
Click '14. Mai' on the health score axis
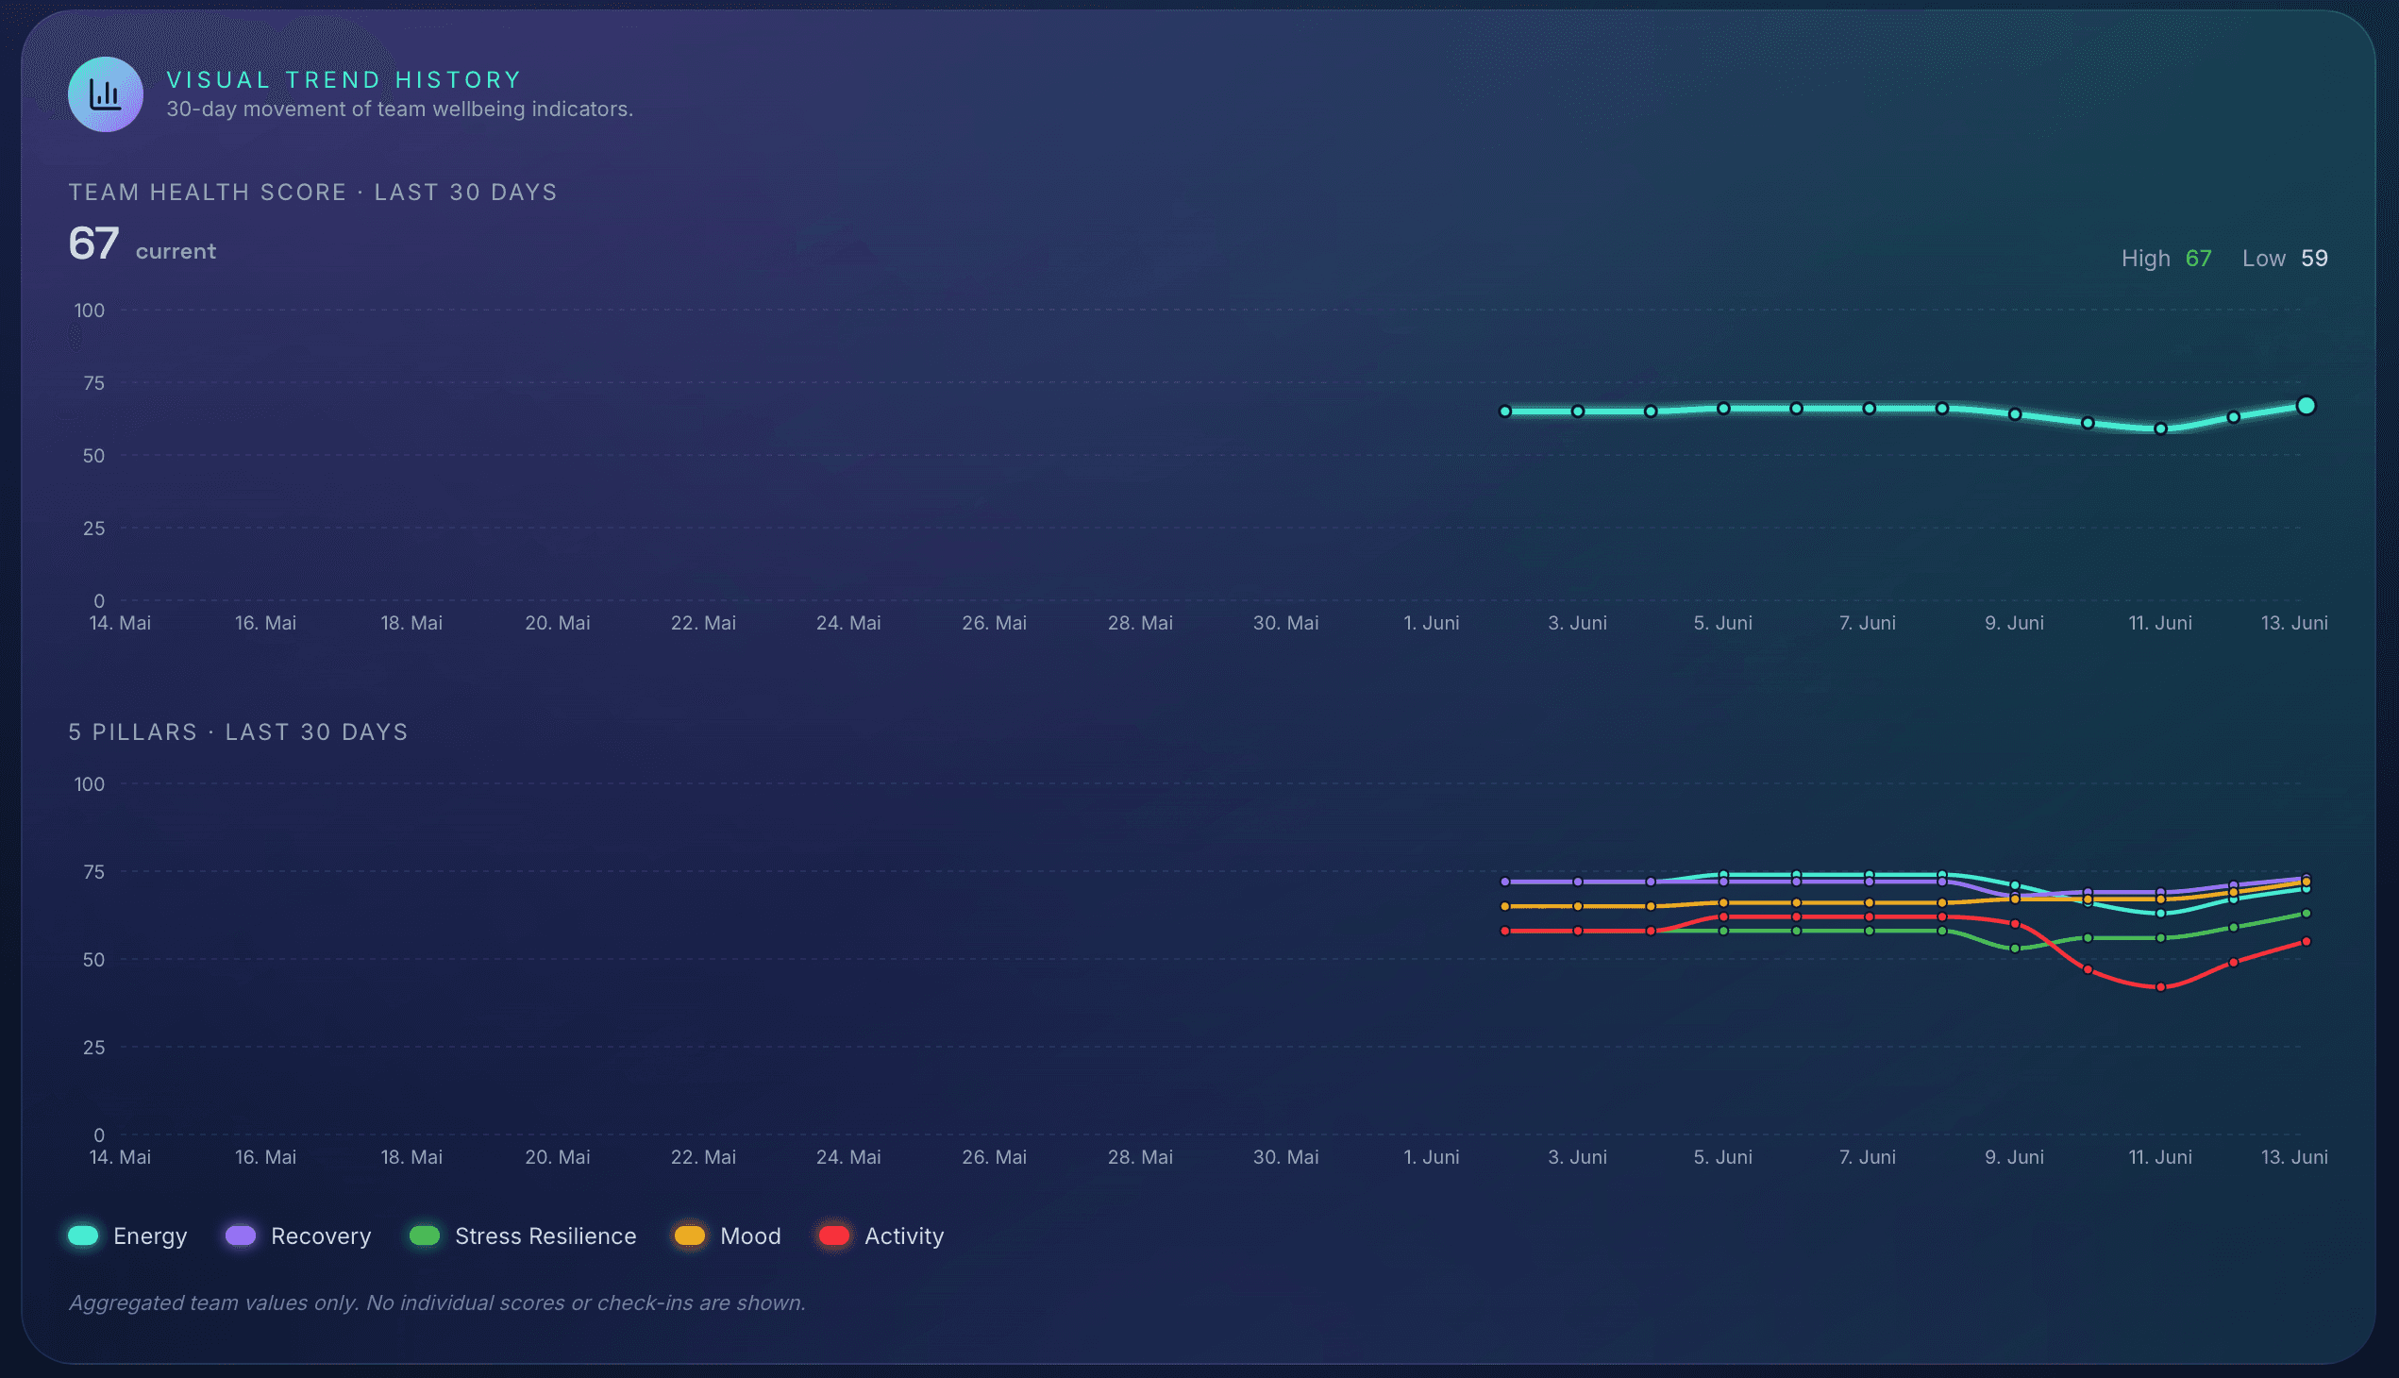[120, 623]
